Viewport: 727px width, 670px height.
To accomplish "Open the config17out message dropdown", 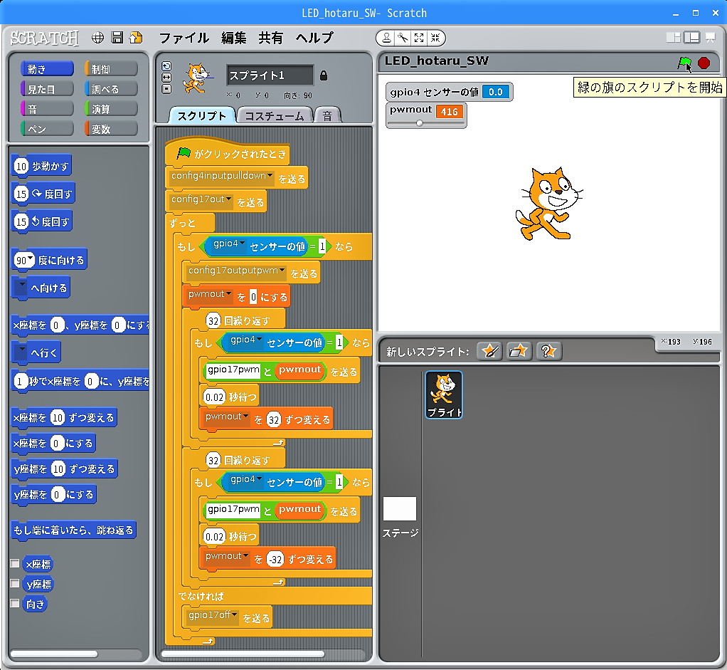I will pos(228,199).
